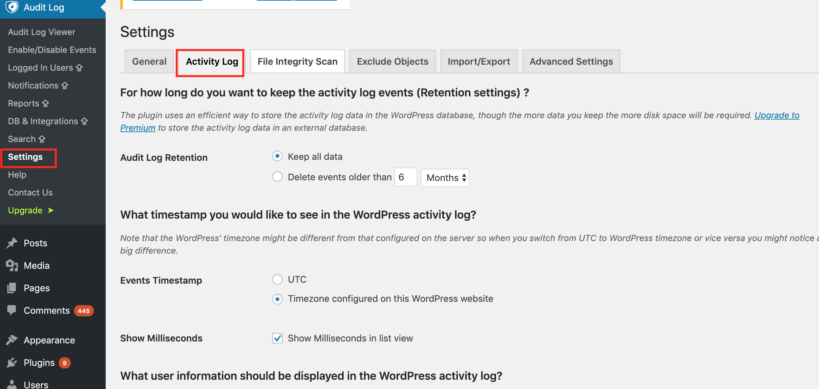Open the Months retention unit dropdown
The image size is (819, 389).
[x=445, y=178]
